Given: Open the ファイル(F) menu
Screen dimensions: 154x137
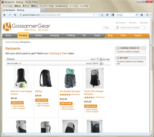Looking at the screenshot, I should click(x=7, y=6).
